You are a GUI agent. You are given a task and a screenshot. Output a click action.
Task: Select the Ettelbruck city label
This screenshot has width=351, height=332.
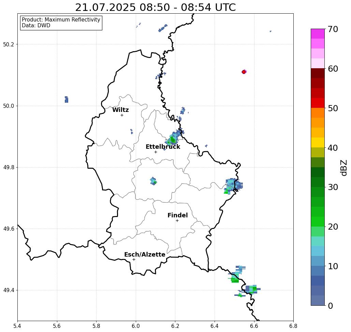point(163,147)
